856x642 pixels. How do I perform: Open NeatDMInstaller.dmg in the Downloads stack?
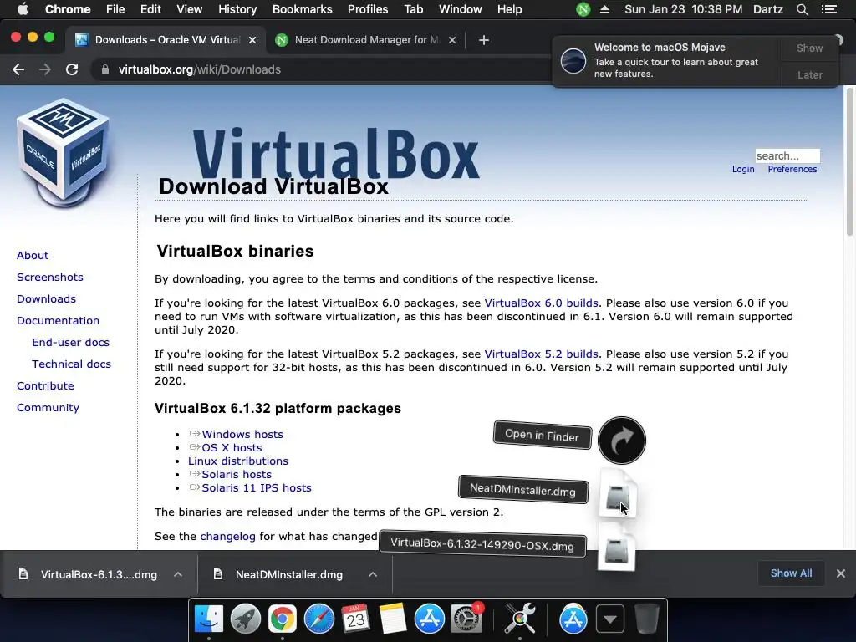[x=618, y=495]
